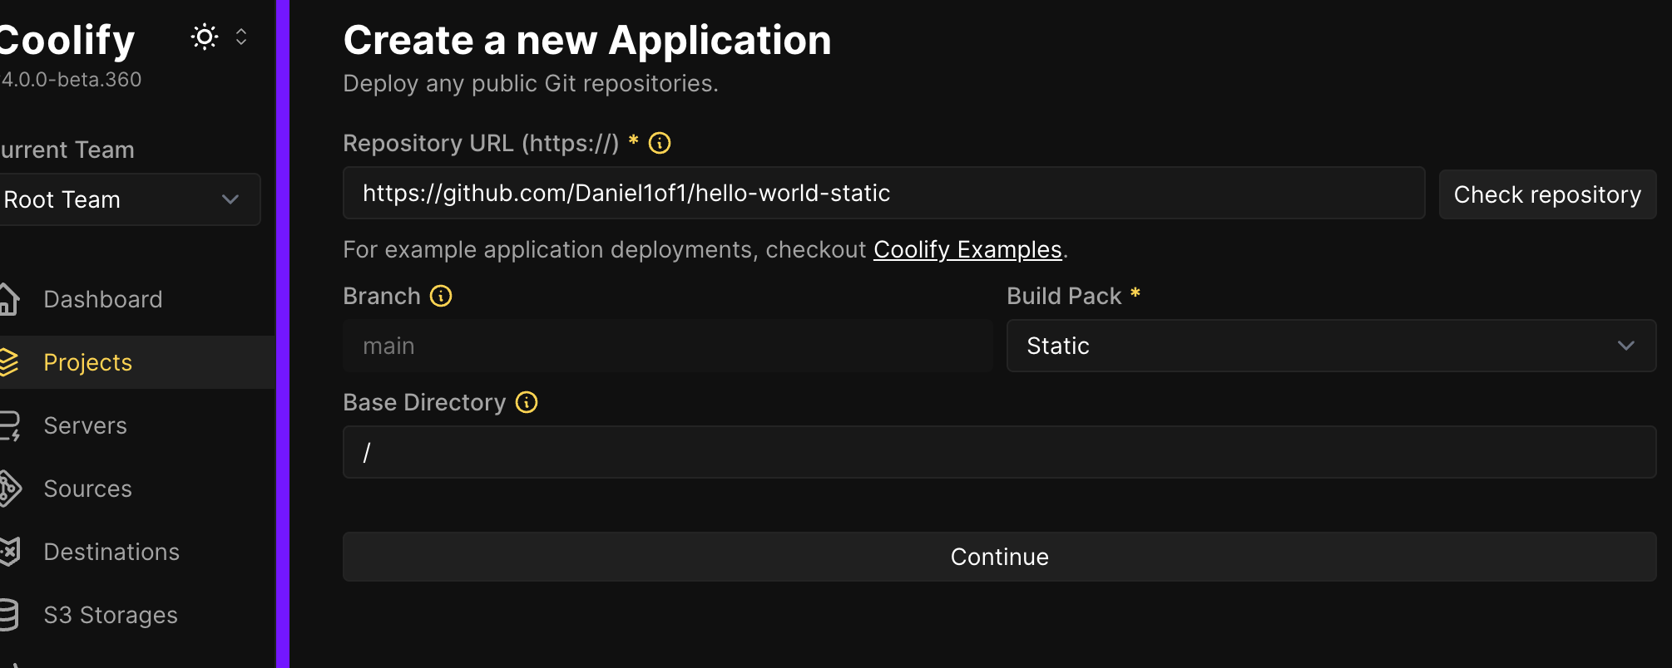
Task: Click the Projects layers icon
Action: click(x=8, y=362)
